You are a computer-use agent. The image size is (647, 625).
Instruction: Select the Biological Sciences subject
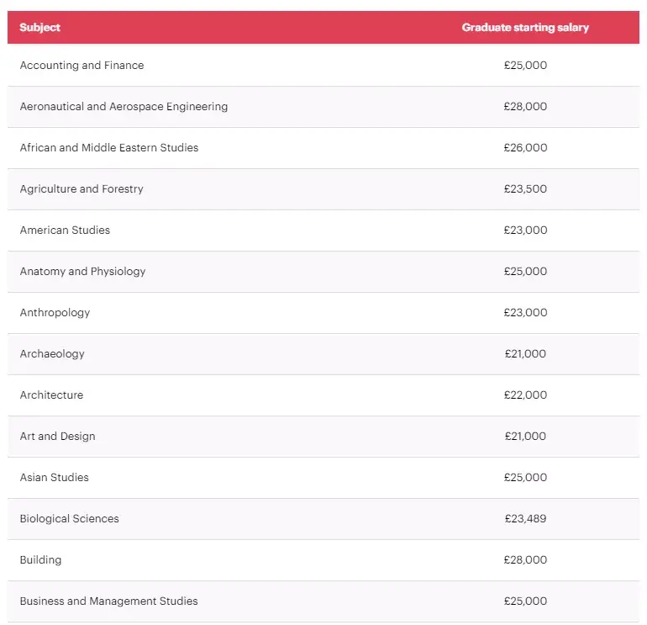69,519
